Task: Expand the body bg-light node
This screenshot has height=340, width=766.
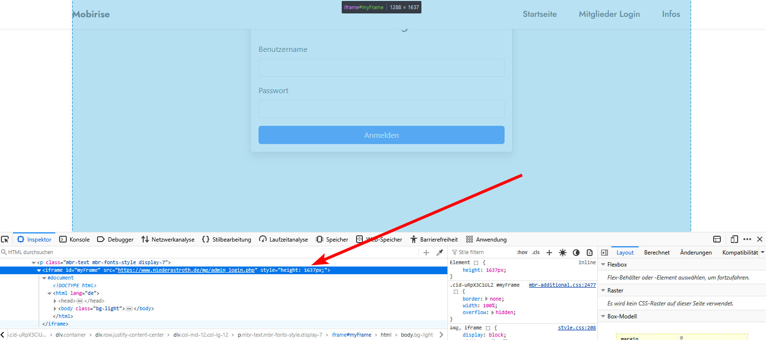Action: coord(55,309)
